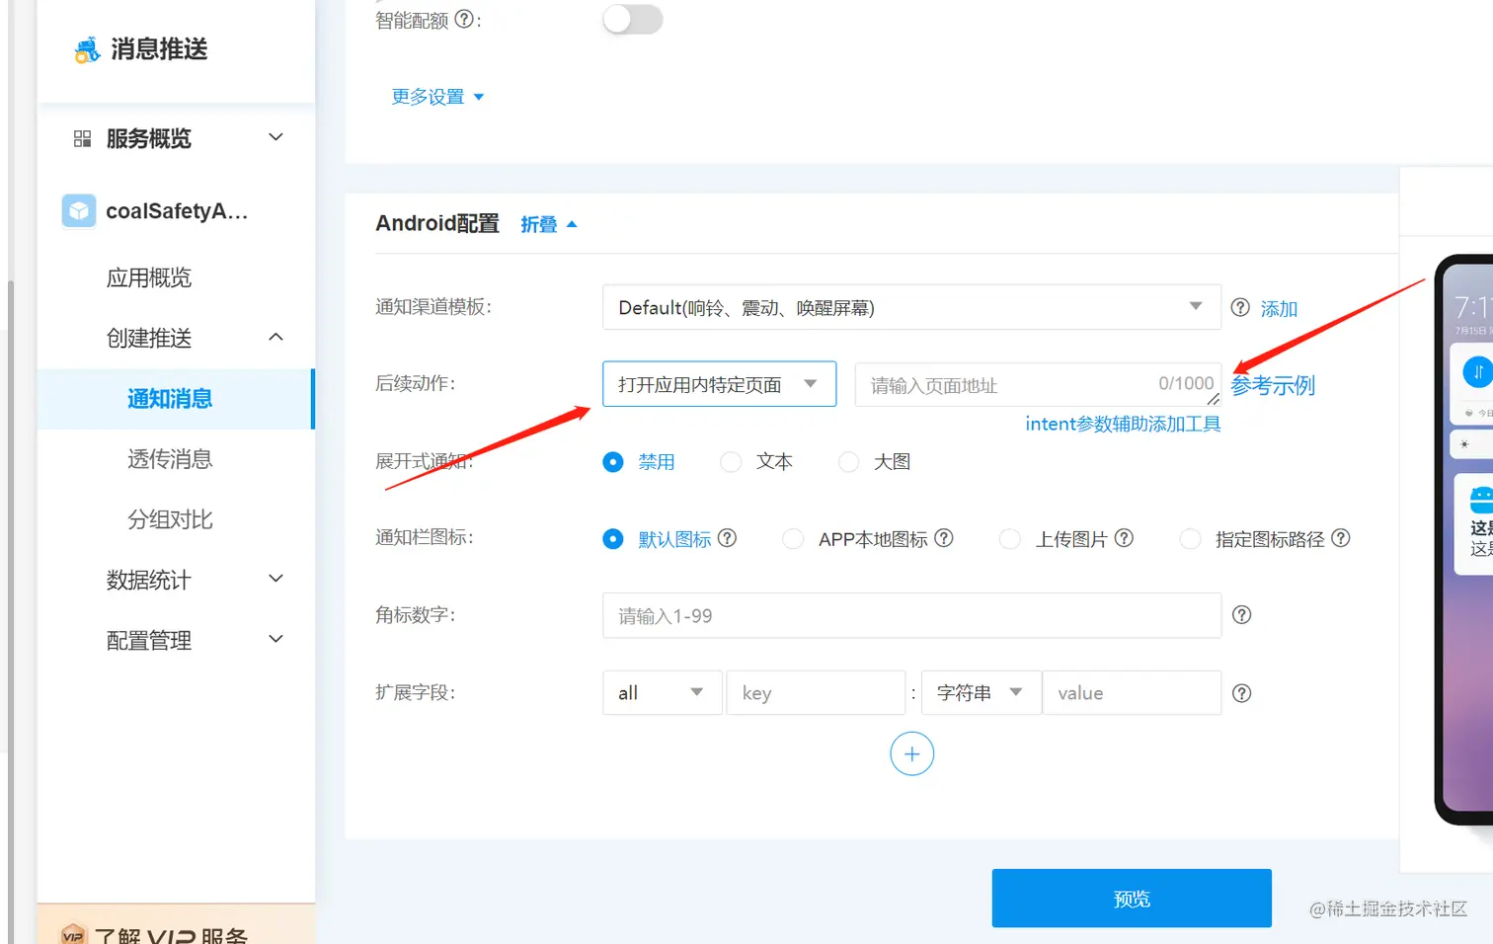Screen dimensions: 1493x944
Task: Select 通知消息 menu item
Action: 176,399
